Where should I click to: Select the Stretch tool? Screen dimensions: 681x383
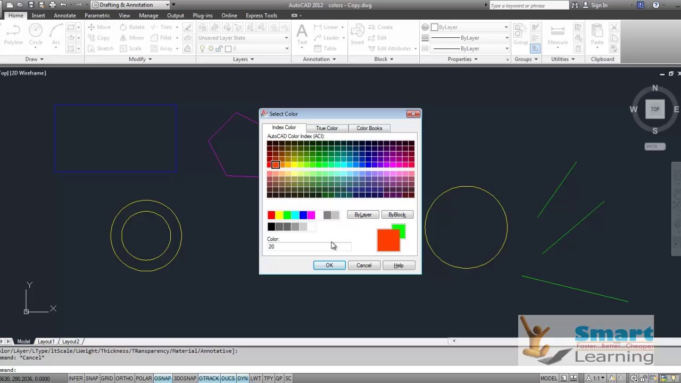pos(101,48)
